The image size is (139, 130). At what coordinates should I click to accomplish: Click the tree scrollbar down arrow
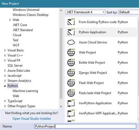coord(61,107)
